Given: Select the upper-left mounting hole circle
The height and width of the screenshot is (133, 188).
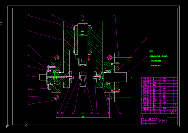Looking at the screenshot, I should coord(56,57).
